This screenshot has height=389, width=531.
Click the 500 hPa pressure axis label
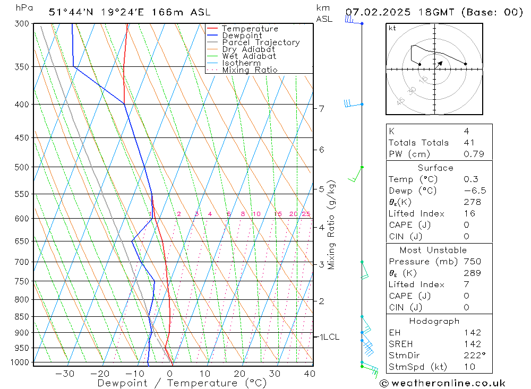pos(22,167)
